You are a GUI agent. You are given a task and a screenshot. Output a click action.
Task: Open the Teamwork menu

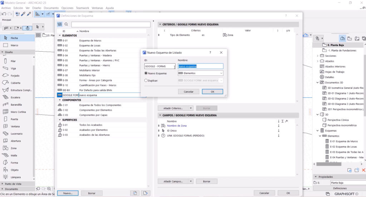tap(82, 8)
